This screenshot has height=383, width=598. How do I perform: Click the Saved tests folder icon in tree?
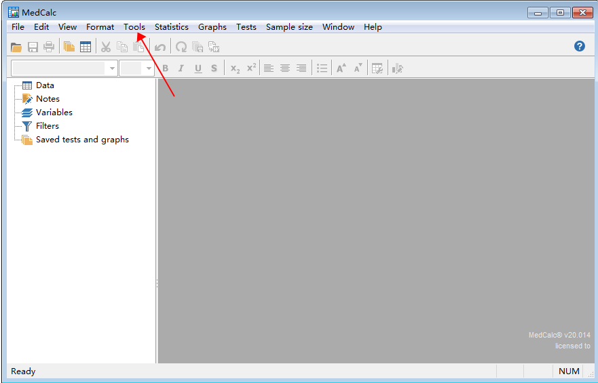coord(27,140)
